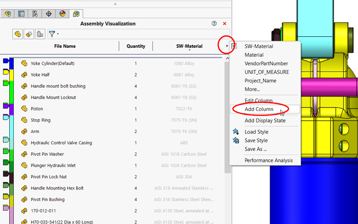
Task: Open Performance Analysis from menu
Action: [268, 161]
